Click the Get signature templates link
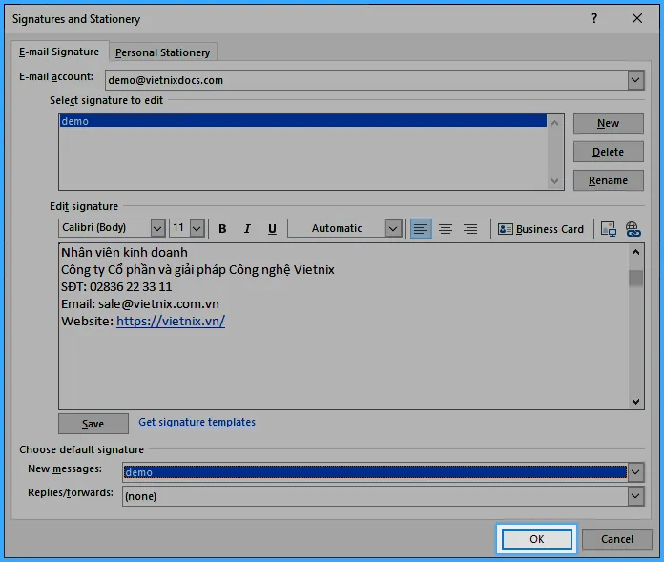This screenshot has width=664, height=562. coord(197,422)
